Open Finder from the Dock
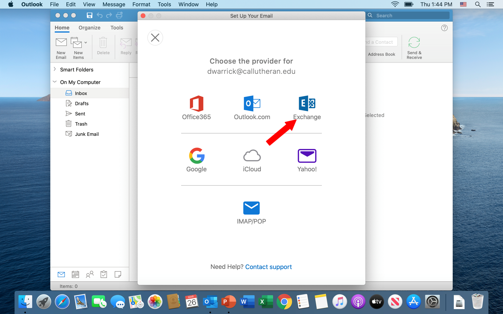 pyautogui.click(x=25, y=302)
